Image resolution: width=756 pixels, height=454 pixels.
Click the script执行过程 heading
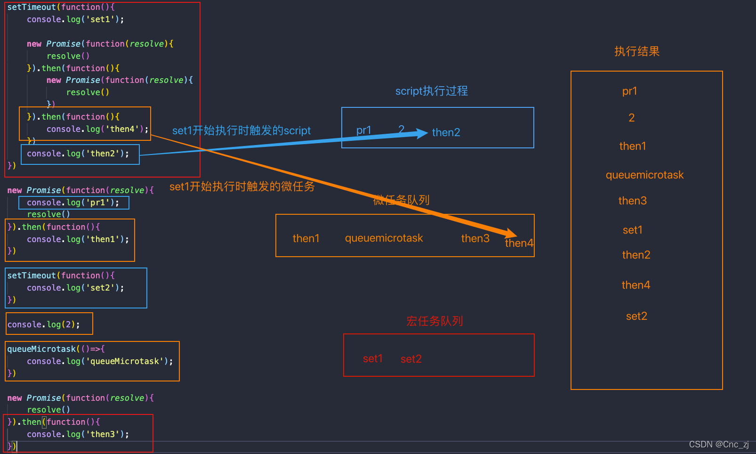click(432, 91)
